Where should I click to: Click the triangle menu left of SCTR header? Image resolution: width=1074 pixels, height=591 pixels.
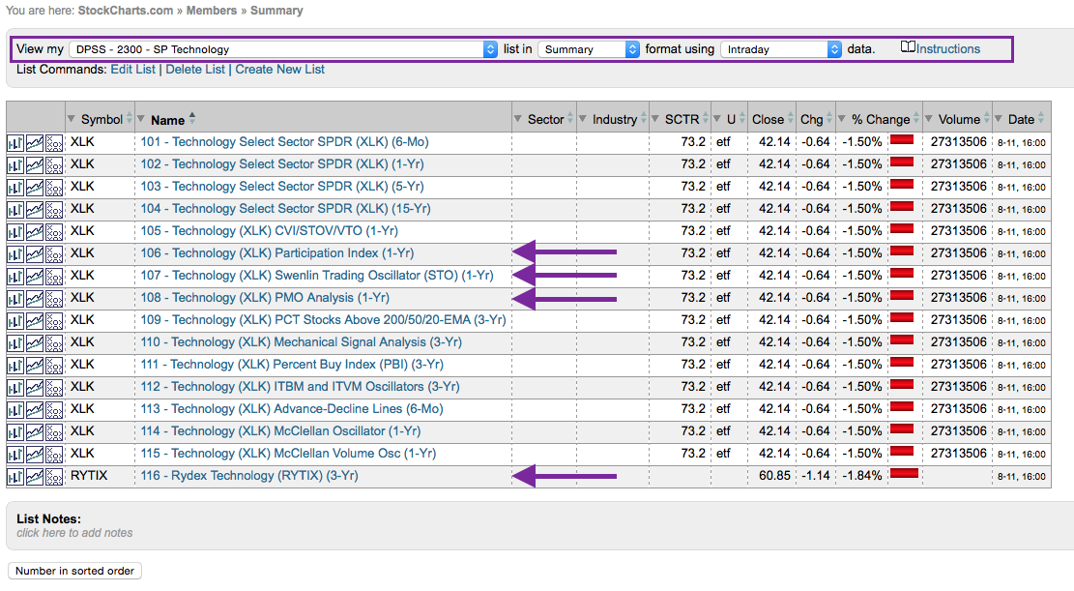pos(657,120)
